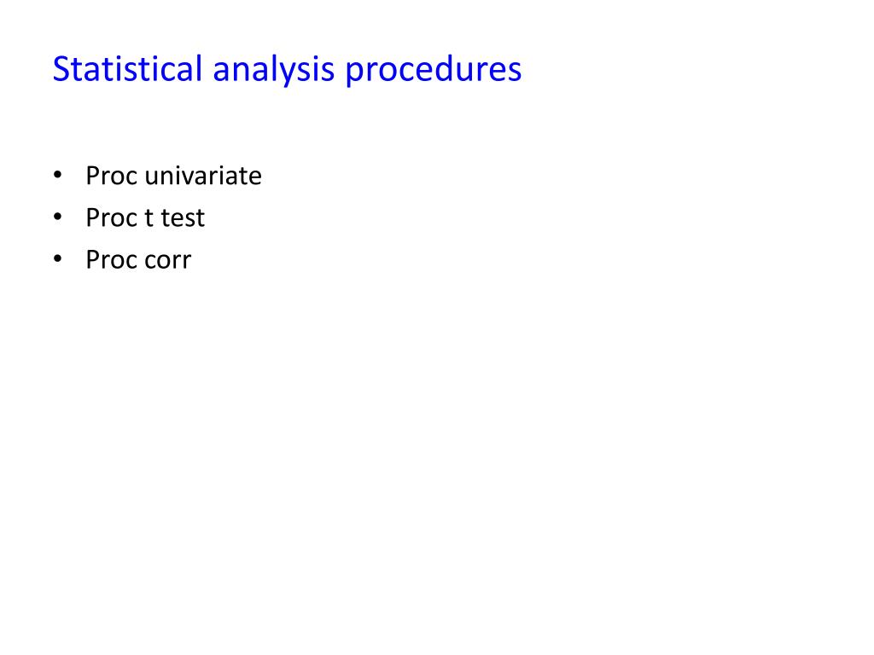Click the word "procedures" in the title

[434, 72]
